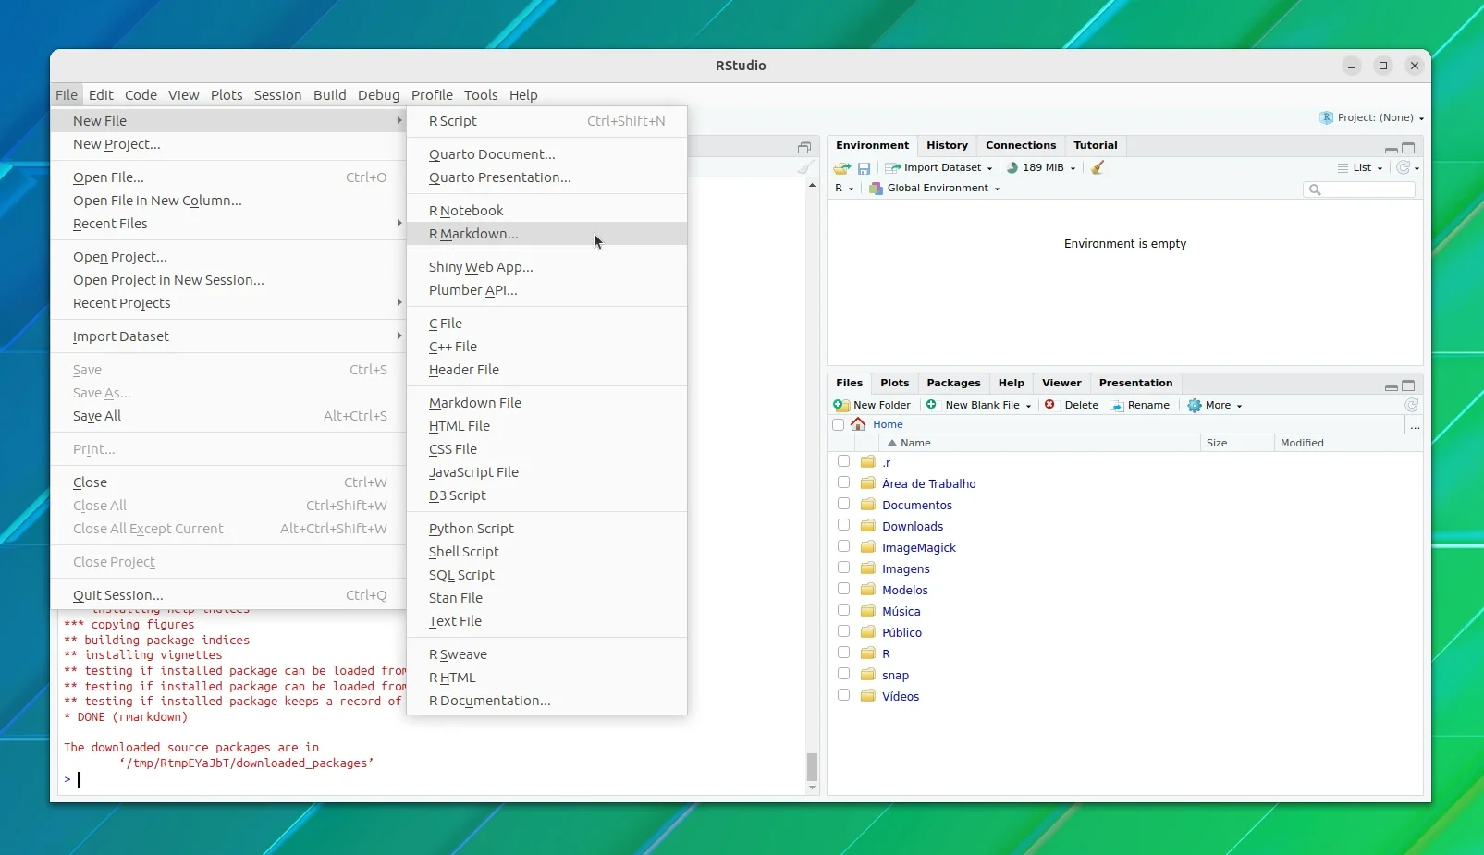Click the New Folder icon
The height and width of the screenshot is (855, 1484).
[x=841, y=405]
